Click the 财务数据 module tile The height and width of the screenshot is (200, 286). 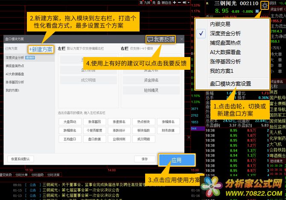168,130
